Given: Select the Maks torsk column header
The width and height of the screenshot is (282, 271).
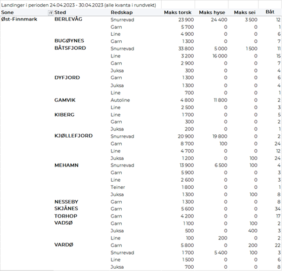Looking at the screenshot, I should pyautogui.click(x=176, y=13).
